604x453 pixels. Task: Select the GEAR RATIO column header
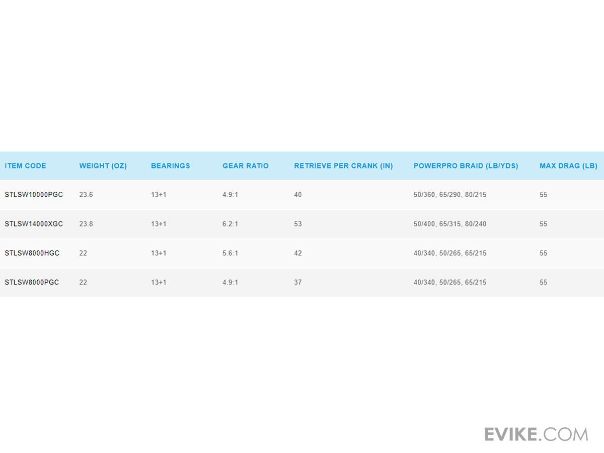tap(246, 166)
